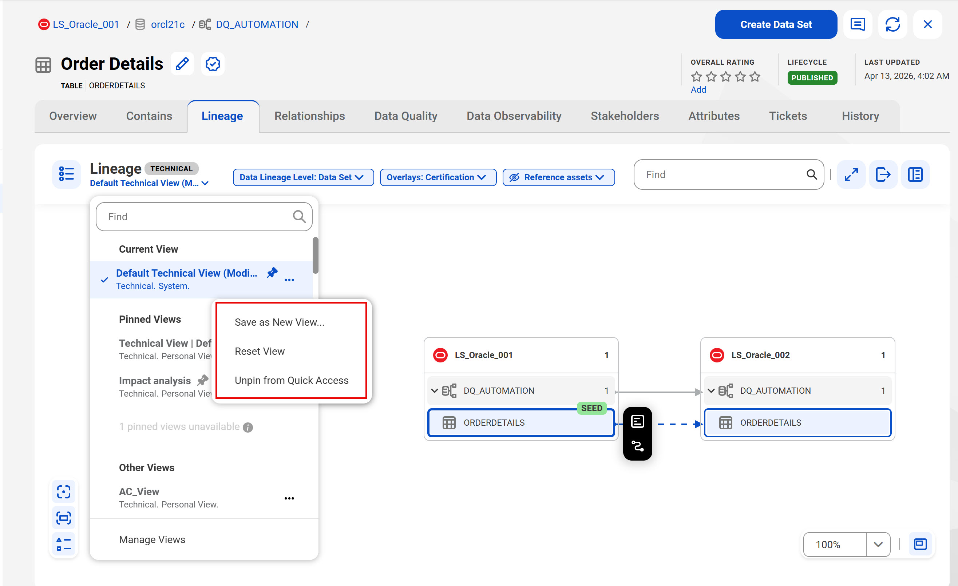Click into the lineage toolbar Find field
This screenshot has width=958, height=586.
(728, 174)
